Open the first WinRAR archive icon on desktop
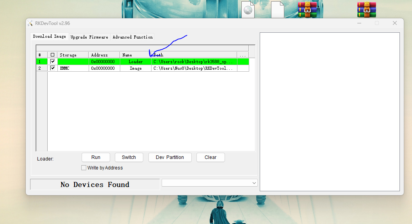Image resolution: width=412 pixels, height=224 pixels. click(x=307, y=9)
